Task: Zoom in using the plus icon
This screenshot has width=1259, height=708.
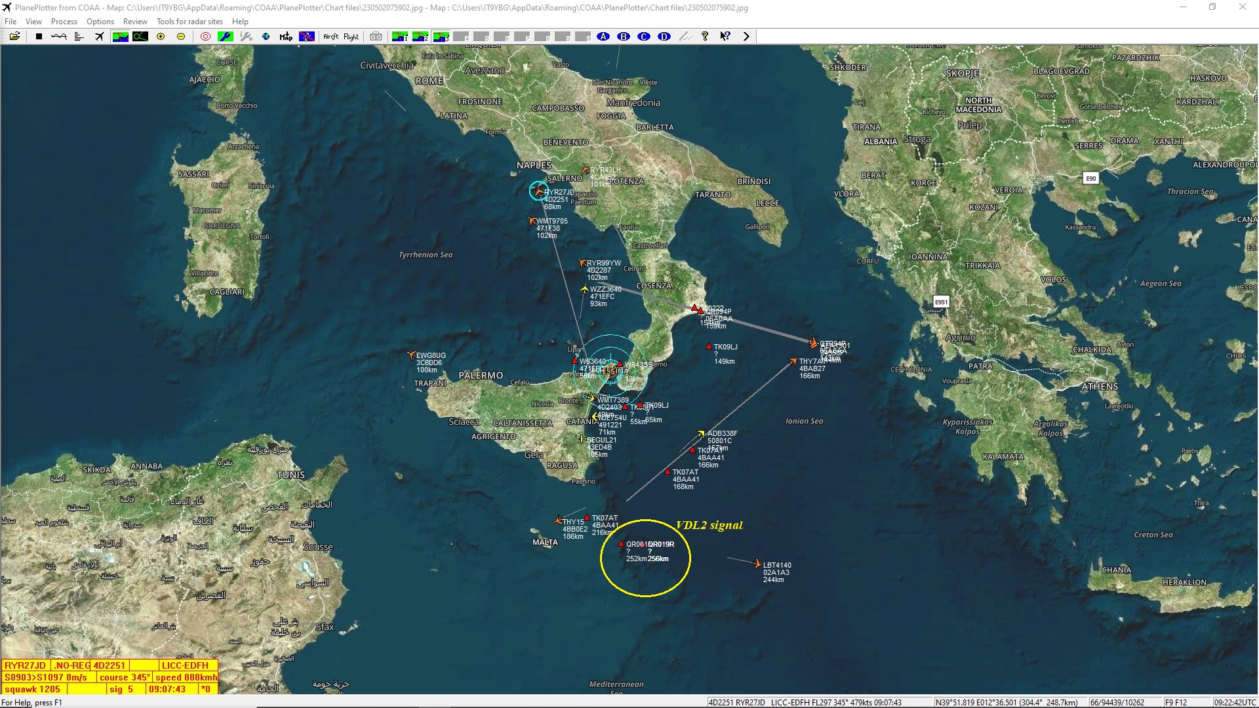Action: (160, 37)
